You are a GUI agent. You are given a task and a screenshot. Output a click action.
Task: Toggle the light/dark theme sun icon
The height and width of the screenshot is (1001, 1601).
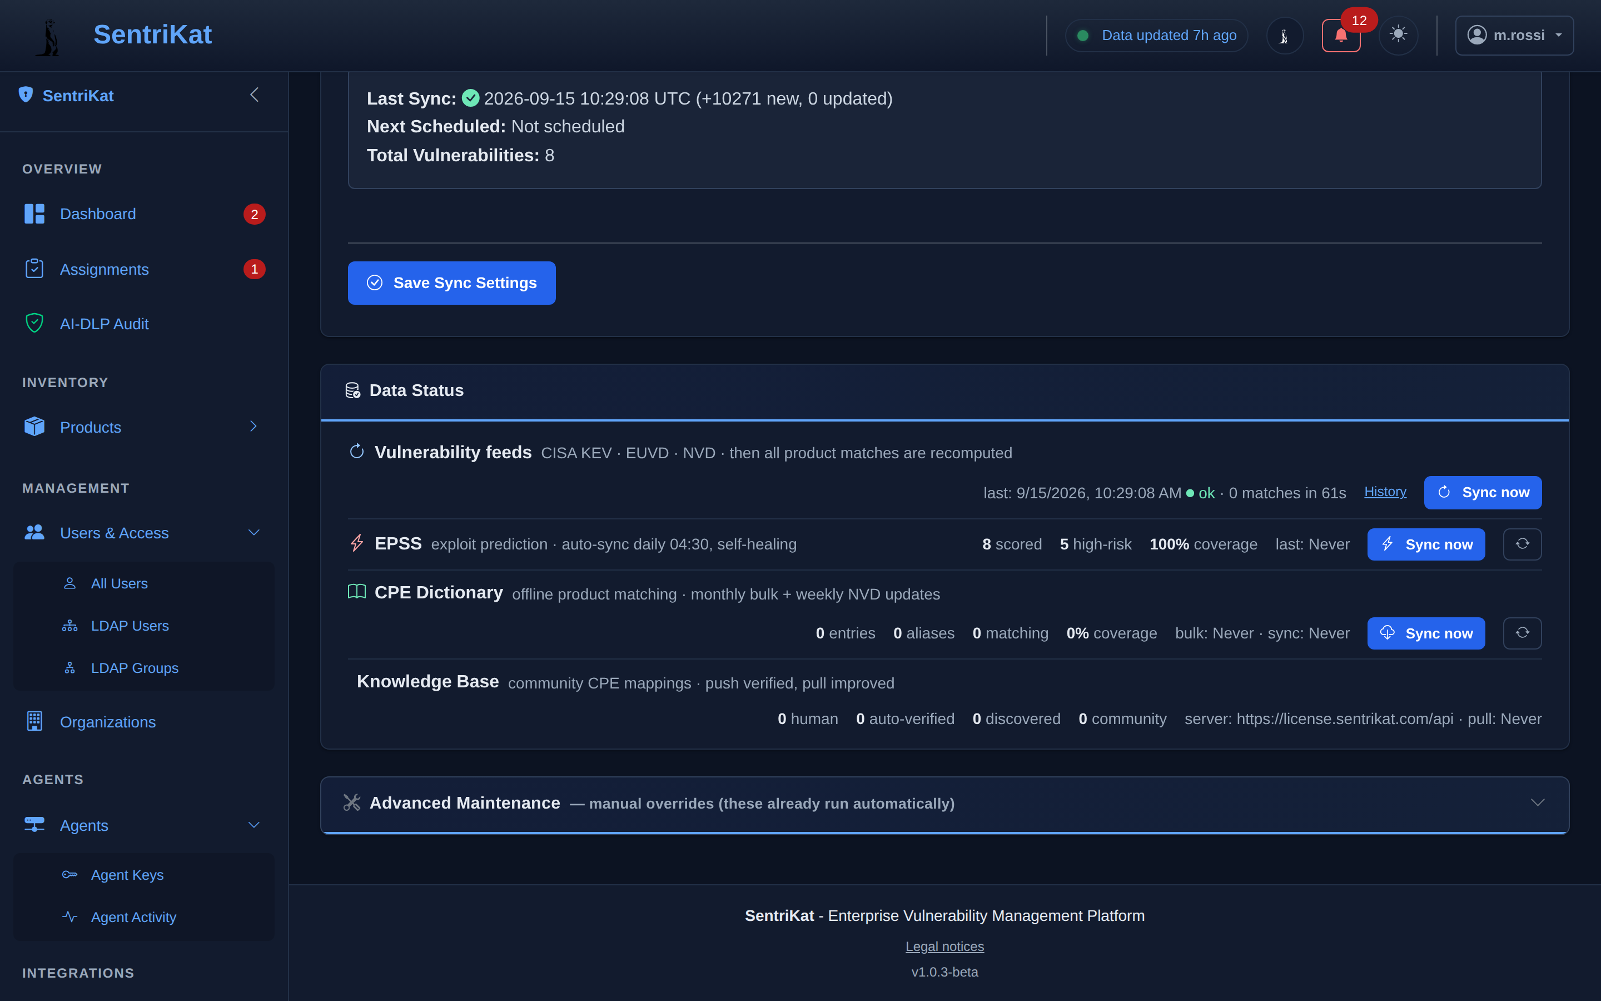pyautogui.click(x=1398, y=35)
